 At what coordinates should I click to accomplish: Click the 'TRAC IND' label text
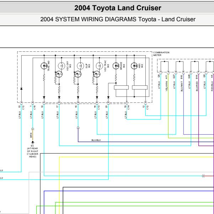pyautogui.click(x=49, y=66)
